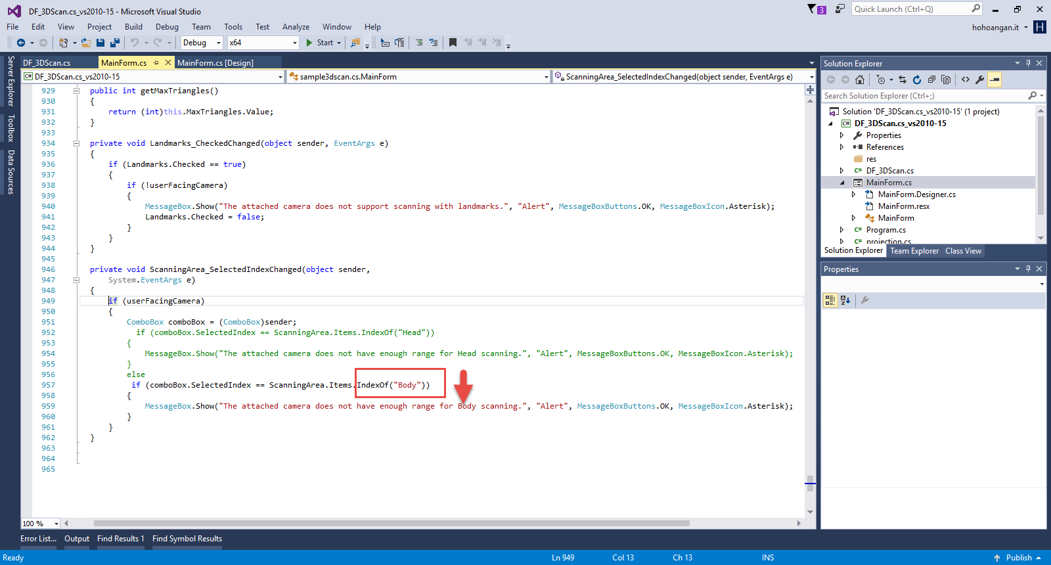This screenshot has height=565, width=1051.
Task: Toggle pin on the MainForm.cs tab
Action: click(156, 63)
